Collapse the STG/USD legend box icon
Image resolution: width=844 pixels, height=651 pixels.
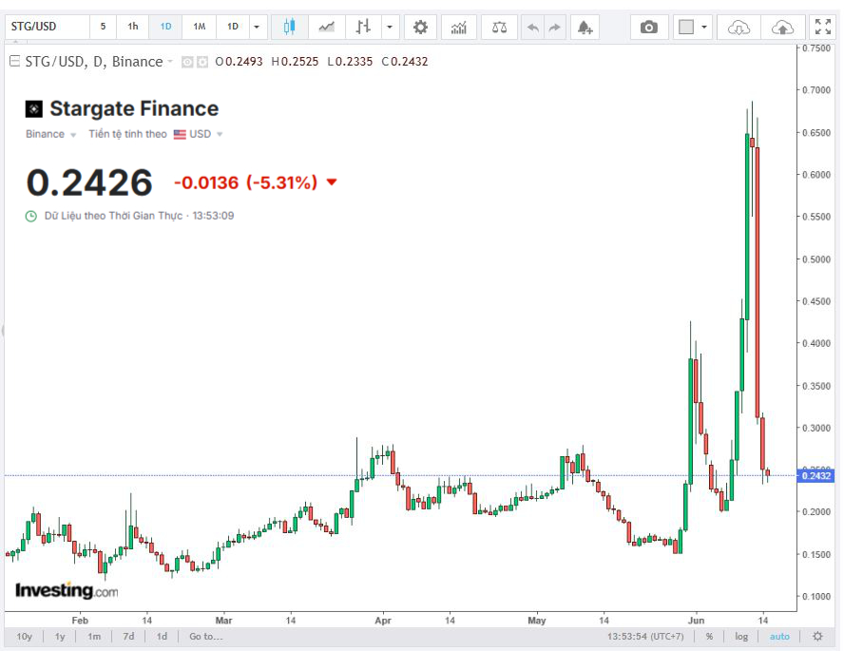click(x=15, y=62)
